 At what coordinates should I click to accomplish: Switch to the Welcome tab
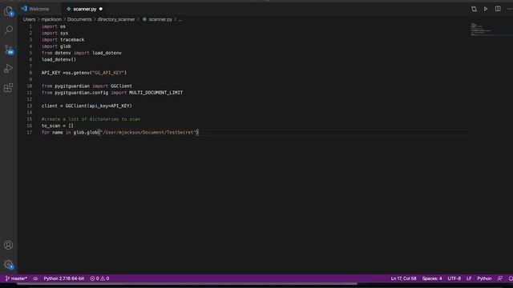(x=39, y=9)
